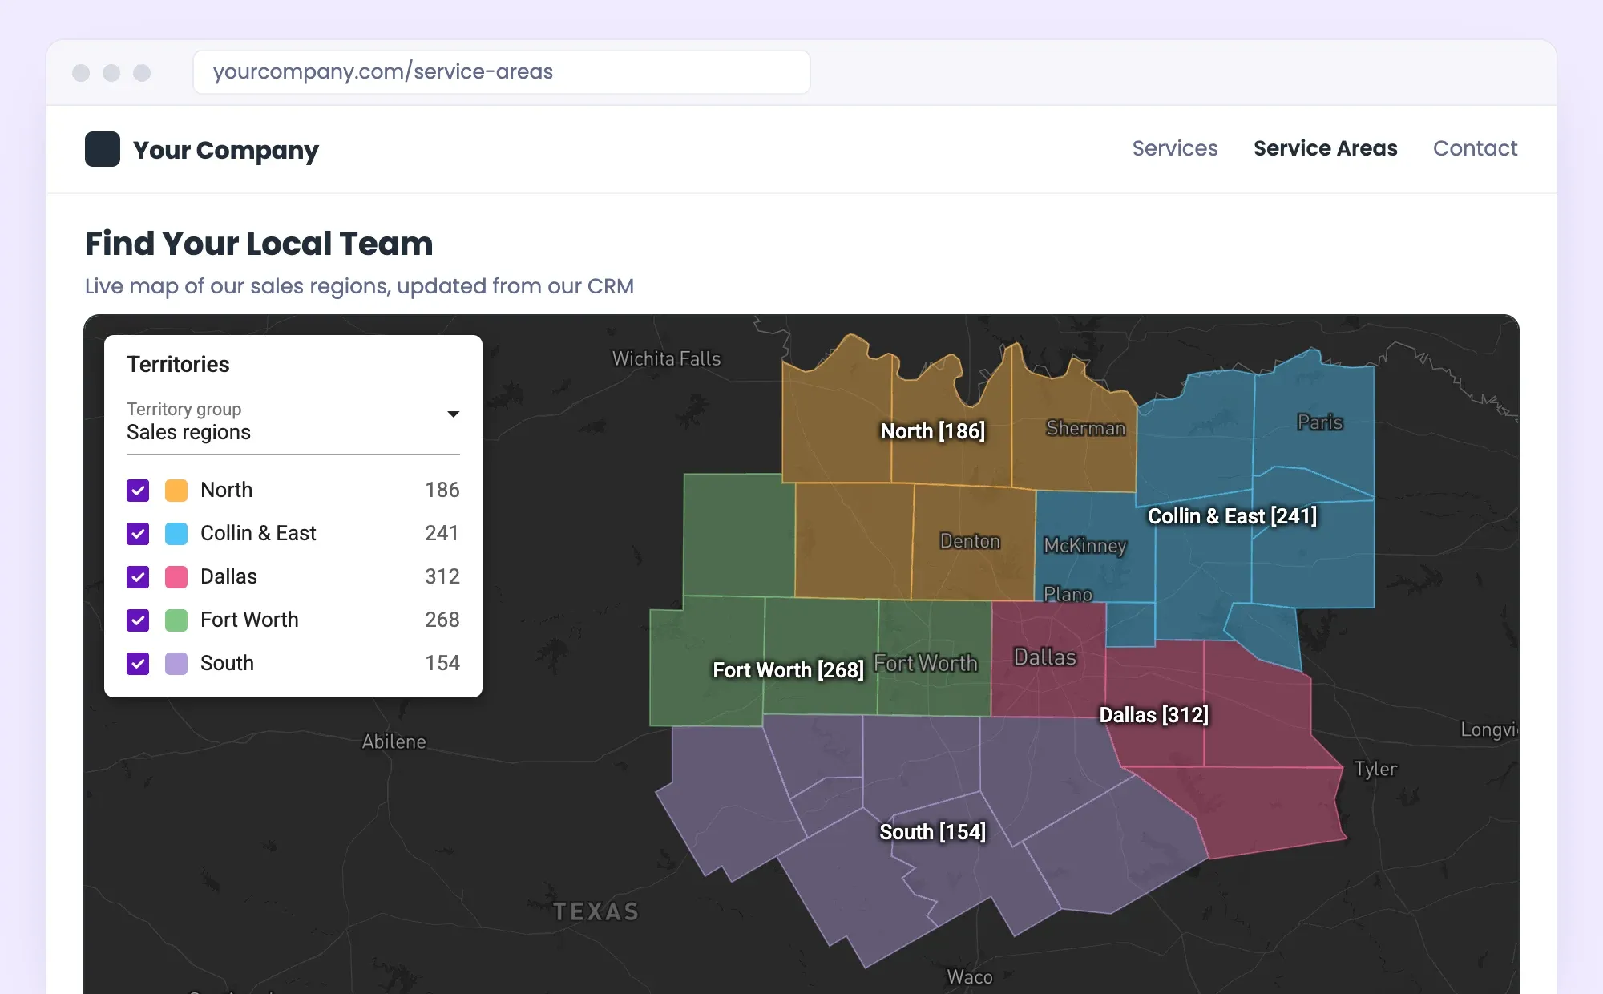Click the 186 count value

(442, 490)
